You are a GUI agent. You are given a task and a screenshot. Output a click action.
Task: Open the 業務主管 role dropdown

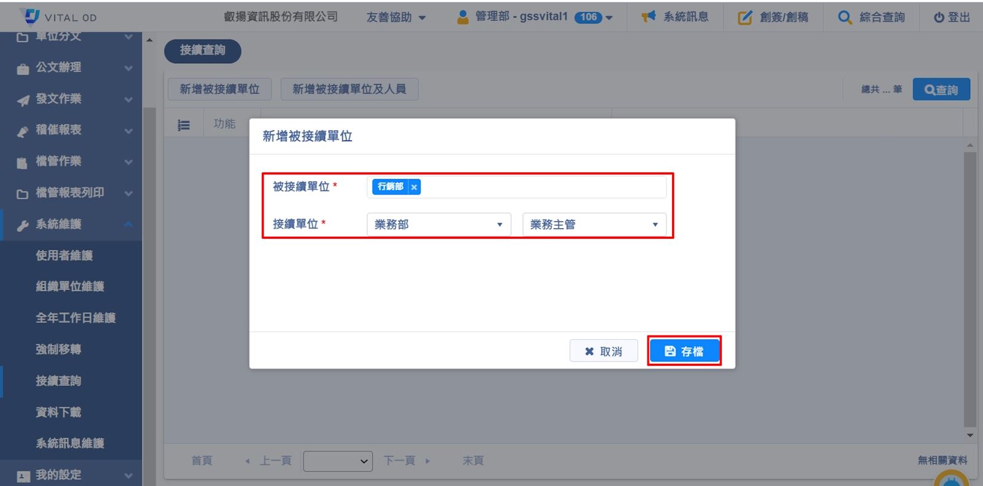[x=593, y=225]
